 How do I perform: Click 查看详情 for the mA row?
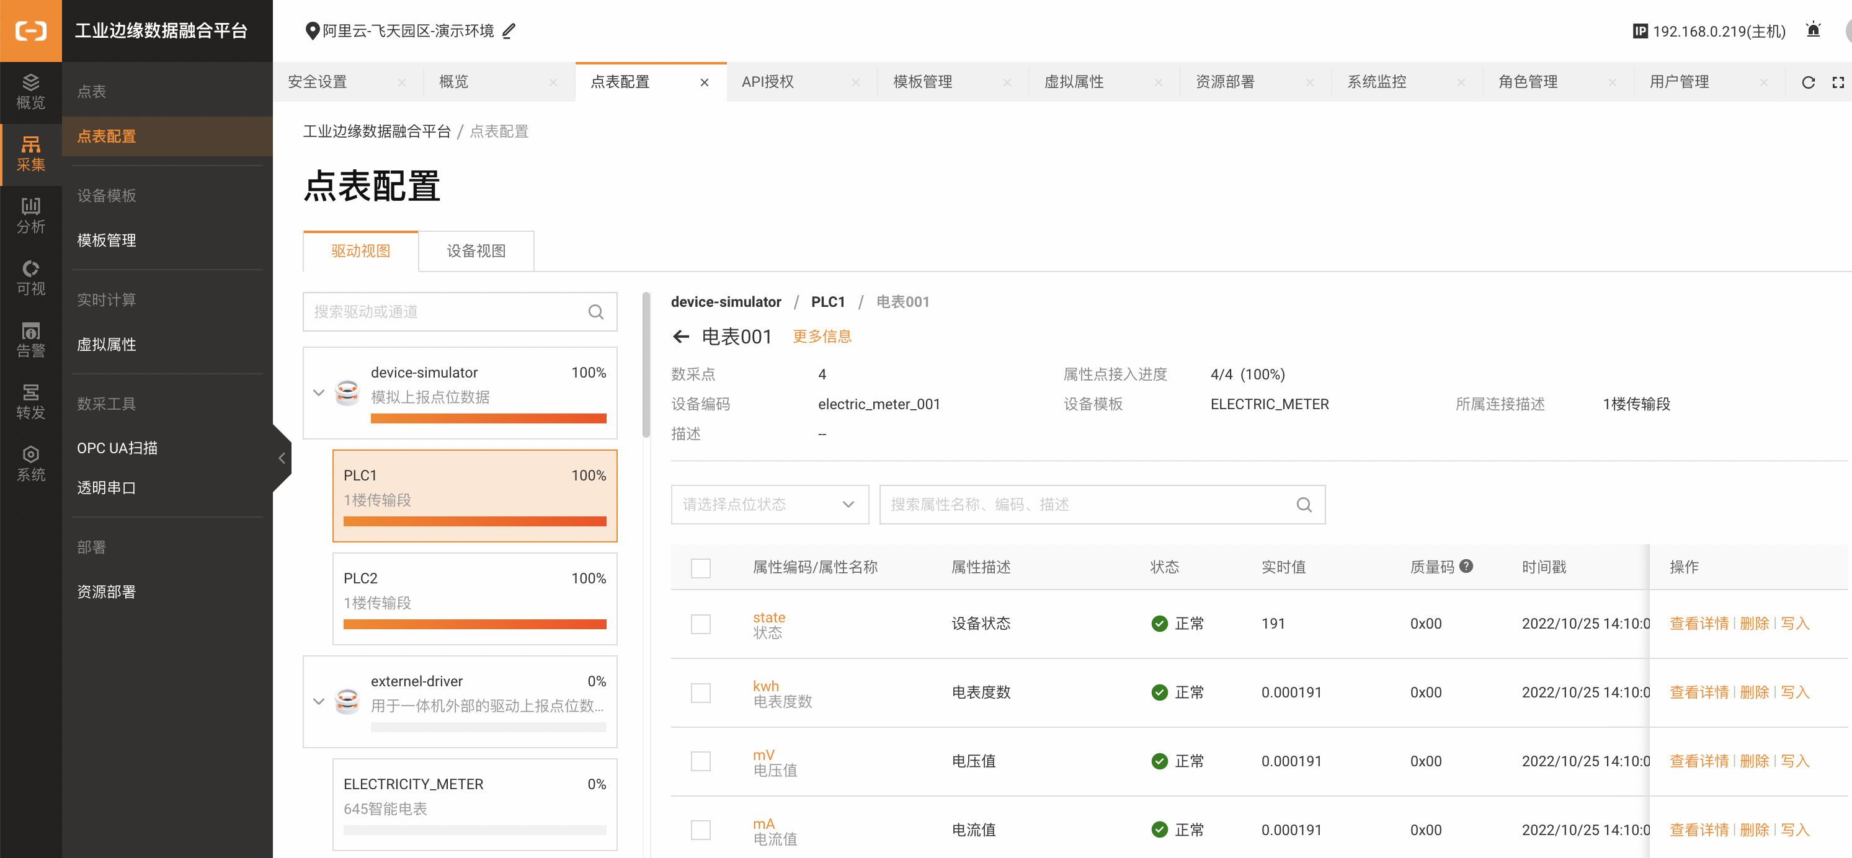click(x=1698, y=830)
